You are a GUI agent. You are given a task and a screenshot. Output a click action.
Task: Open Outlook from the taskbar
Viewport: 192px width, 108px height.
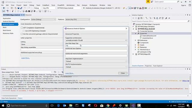point(64,105)
